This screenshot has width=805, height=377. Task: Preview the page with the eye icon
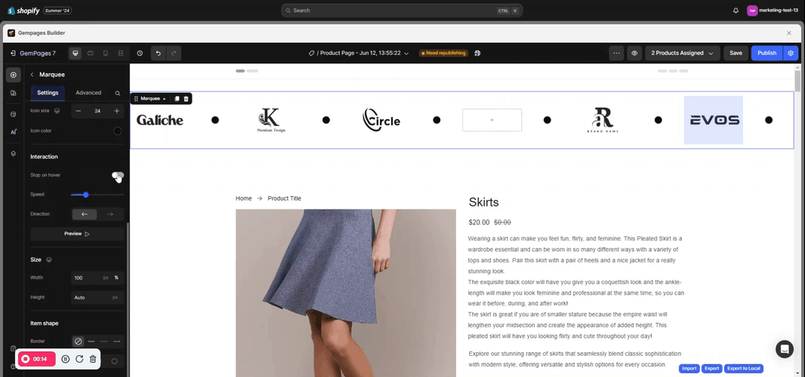pos(634,53)
